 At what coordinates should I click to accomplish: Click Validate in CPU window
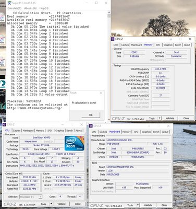[62, 204]
